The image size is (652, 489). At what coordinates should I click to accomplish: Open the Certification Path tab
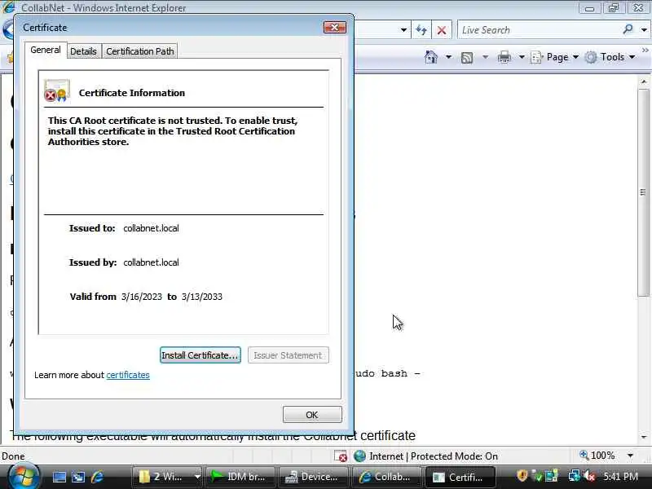(x=139, y=51)
